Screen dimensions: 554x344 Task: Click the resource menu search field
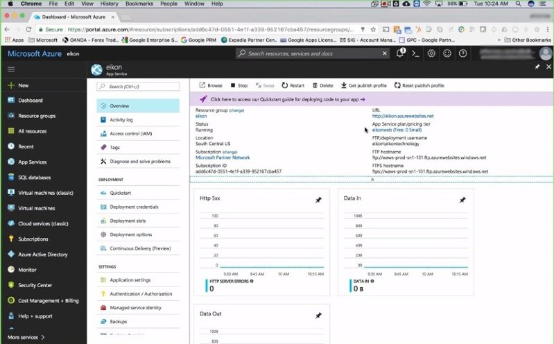click(138, 86)
